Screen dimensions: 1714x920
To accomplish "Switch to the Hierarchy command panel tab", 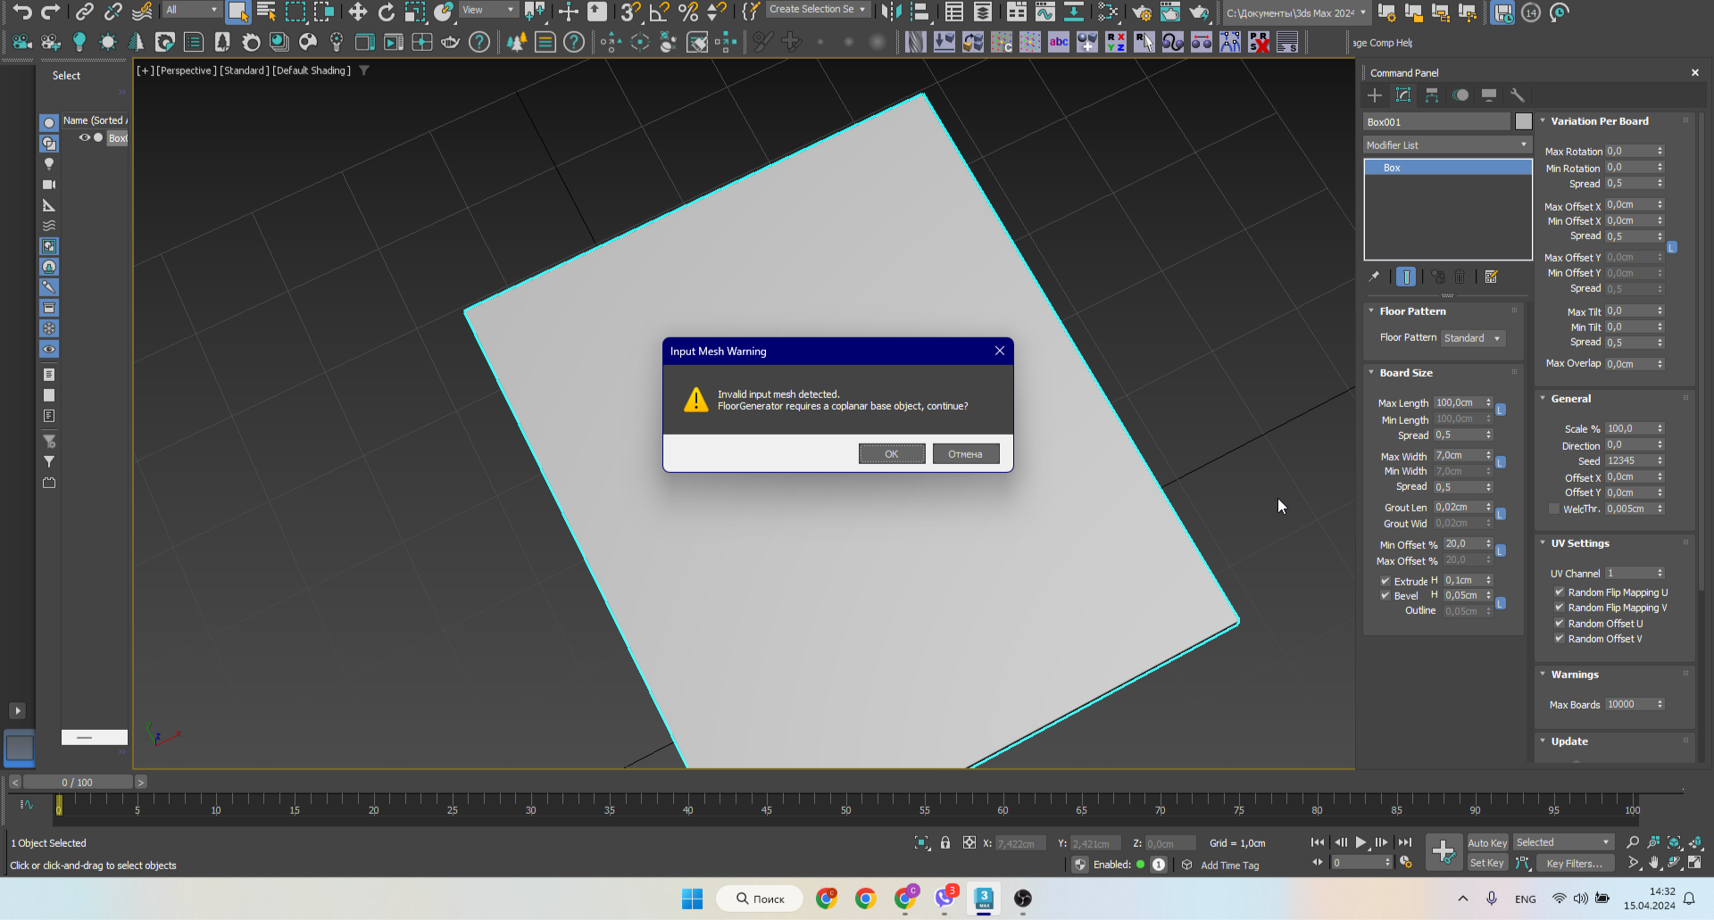I will (1433, 95).
